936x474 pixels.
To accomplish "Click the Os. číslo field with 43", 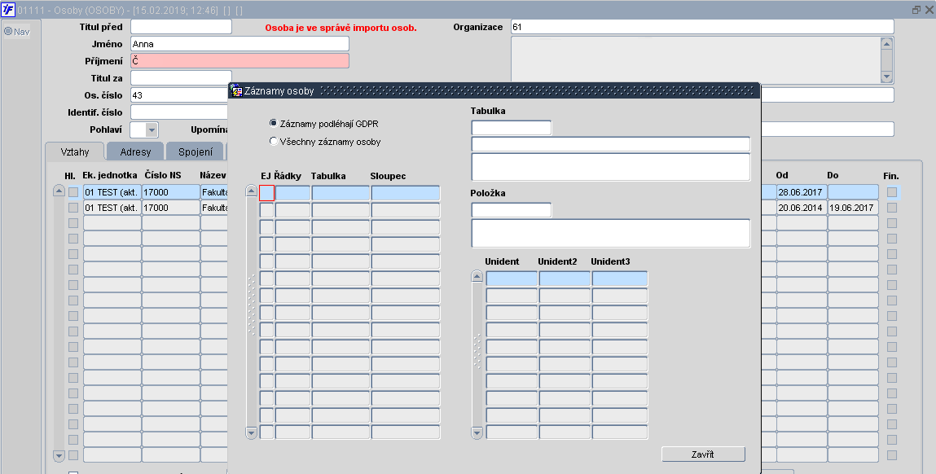I will tap(179, 95).
